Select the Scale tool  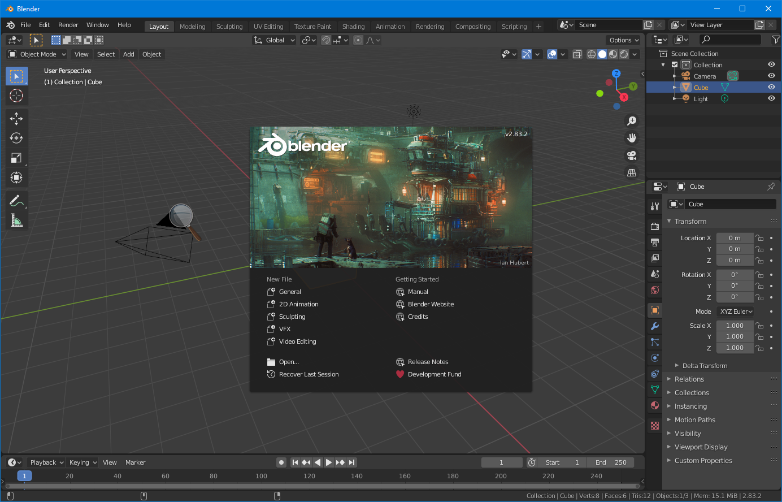16,158
